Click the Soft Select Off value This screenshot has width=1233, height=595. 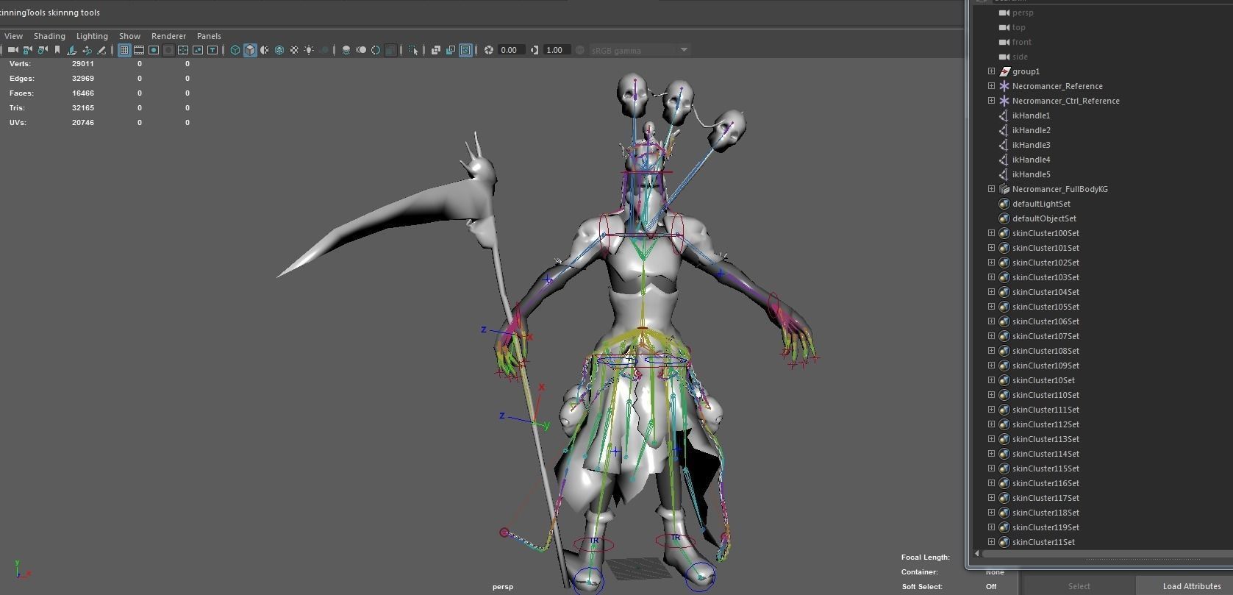[x=991, y=586]
